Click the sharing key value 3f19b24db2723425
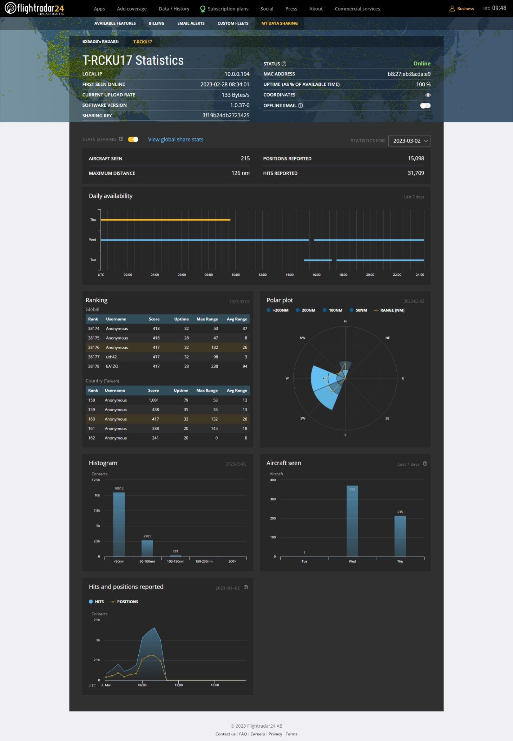513x741 pixels. (226, 115)
